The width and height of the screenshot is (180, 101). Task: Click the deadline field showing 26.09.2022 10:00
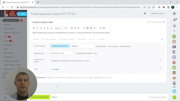tap(62, 53)
